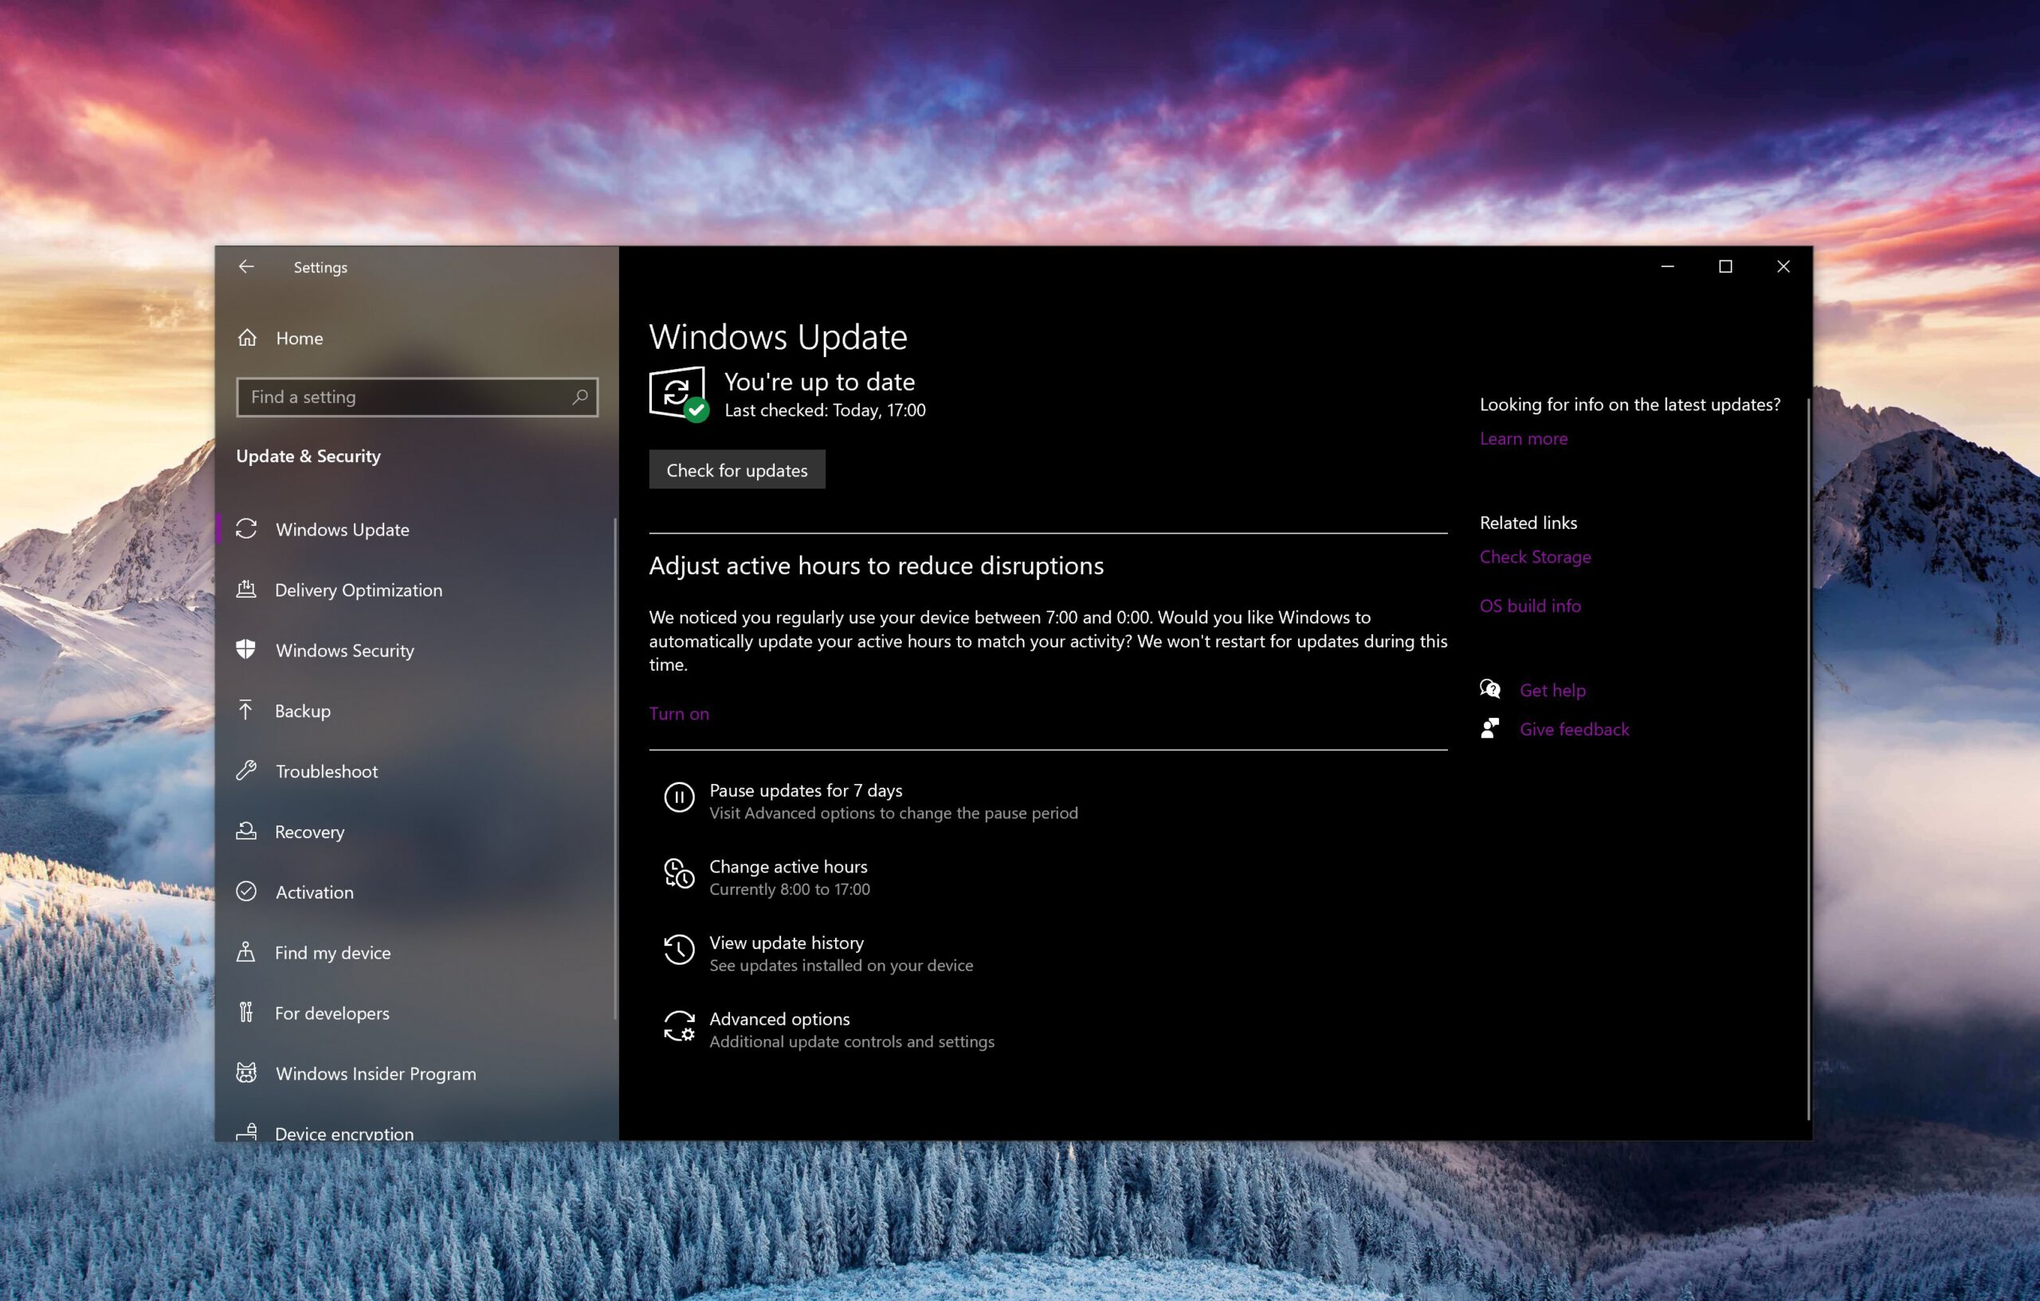The height and width of the screenshot is (1301, 2040).
Task: Click Turn on for active hours
Action: point(679,713)
